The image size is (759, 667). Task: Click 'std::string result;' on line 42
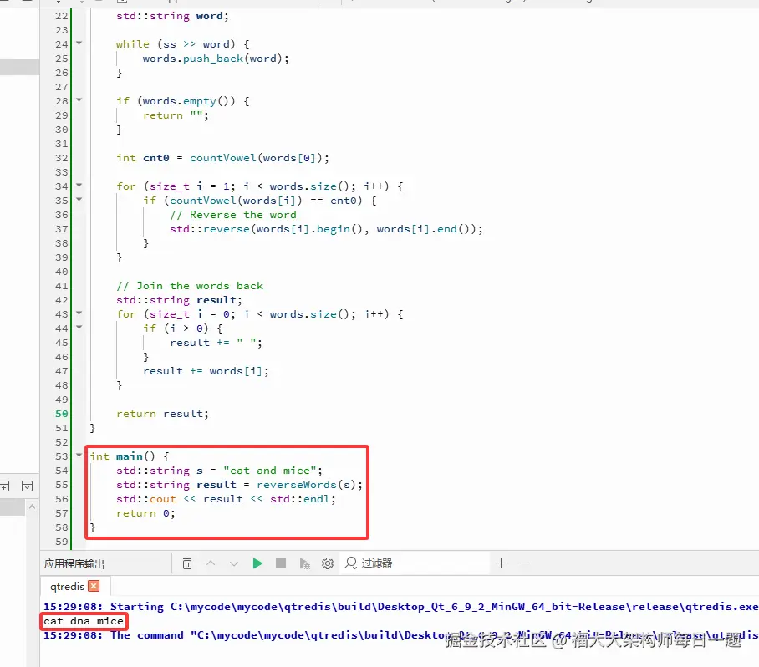179,300
